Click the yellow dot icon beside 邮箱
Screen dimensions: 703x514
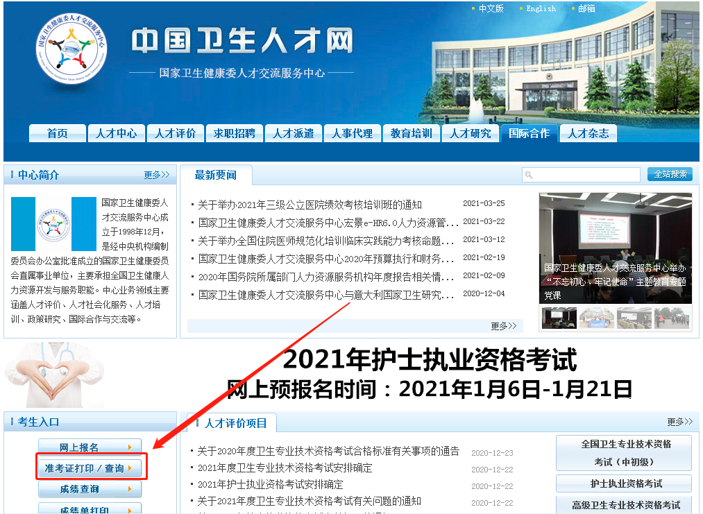[x=574, y=8]
